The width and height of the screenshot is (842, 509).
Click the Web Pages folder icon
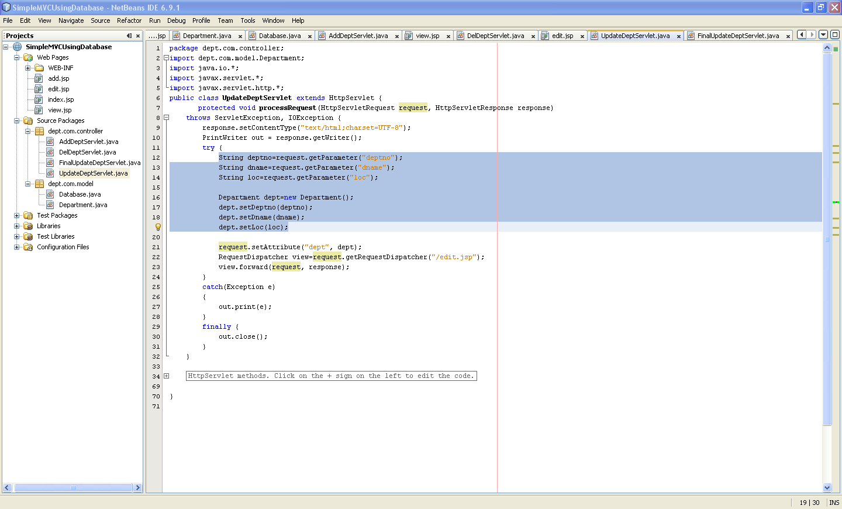pos(27,57)
